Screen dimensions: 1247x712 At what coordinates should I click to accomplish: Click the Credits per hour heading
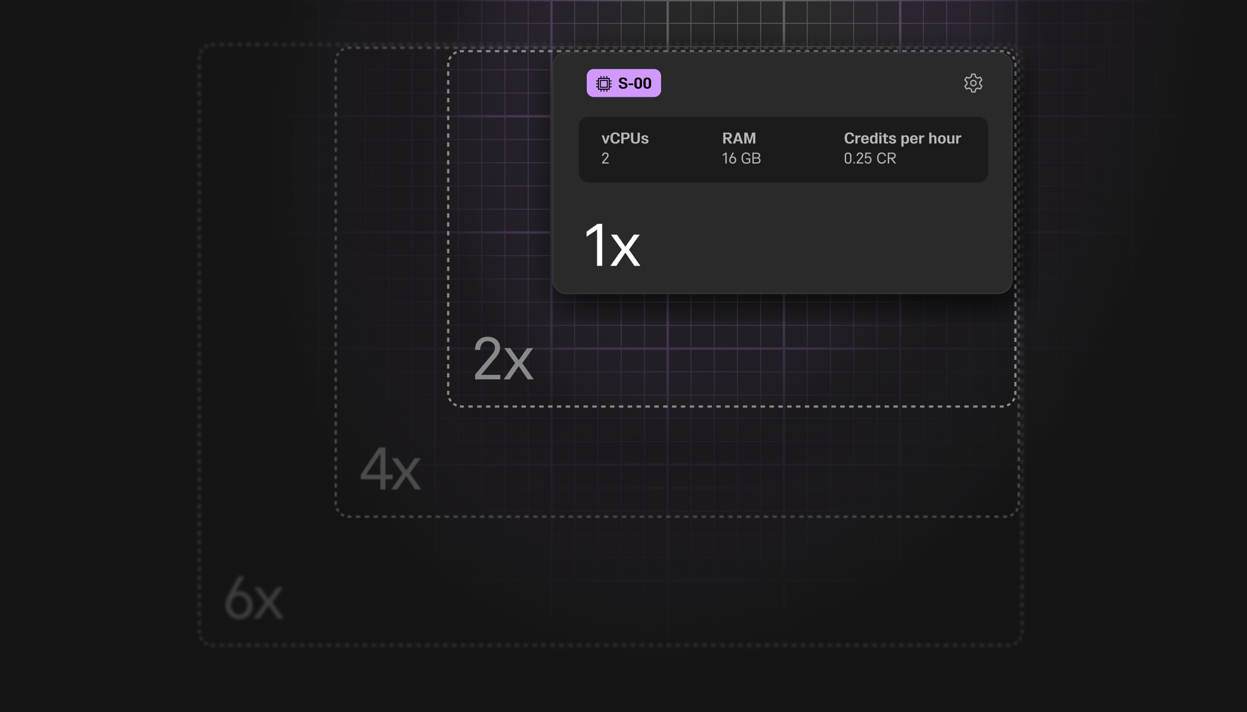[x=902, y=139]
